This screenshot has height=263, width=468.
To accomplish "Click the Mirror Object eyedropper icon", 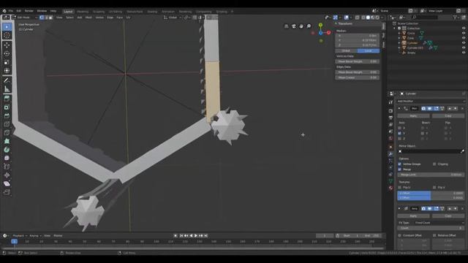I will pyautogui.click(x=462, y=151).
